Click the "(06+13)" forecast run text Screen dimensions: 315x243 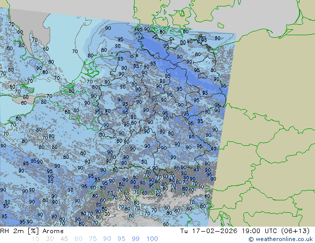pyautogui.click(x=295, y=231)
